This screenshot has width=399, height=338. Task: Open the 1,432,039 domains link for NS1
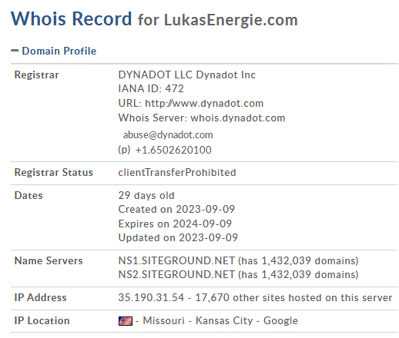coord(310,260)
